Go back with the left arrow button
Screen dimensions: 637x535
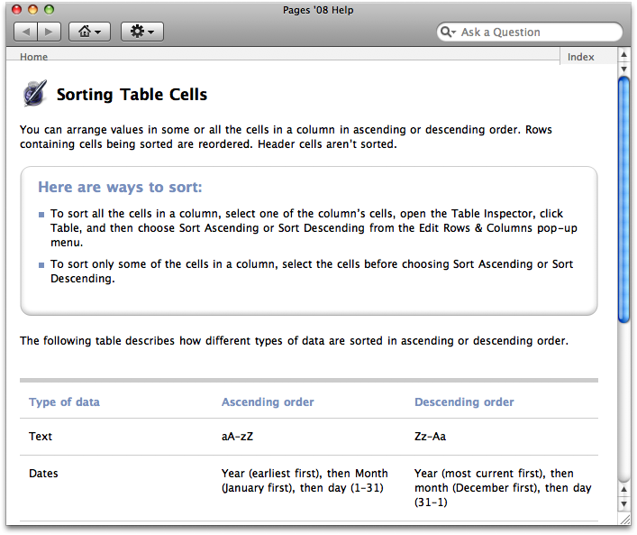tap(25, 32)
